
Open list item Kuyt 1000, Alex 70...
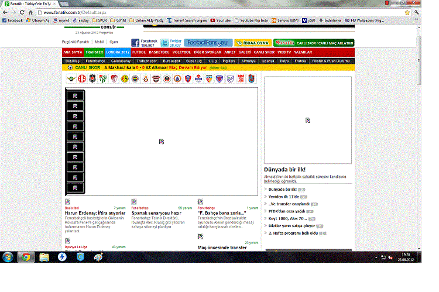[287, 219]
